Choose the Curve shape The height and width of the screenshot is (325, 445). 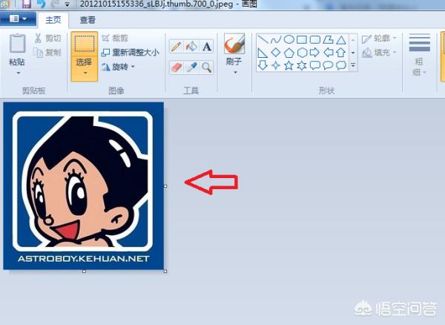(276, 39)
